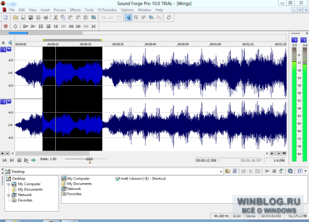Select the Magnify tool
This screenshot has height=222, width=309.
pos(136,17)
